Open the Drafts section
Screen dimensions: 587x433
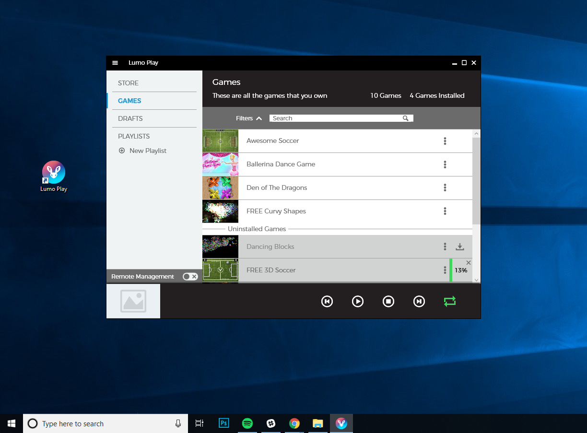click(130, 118)
